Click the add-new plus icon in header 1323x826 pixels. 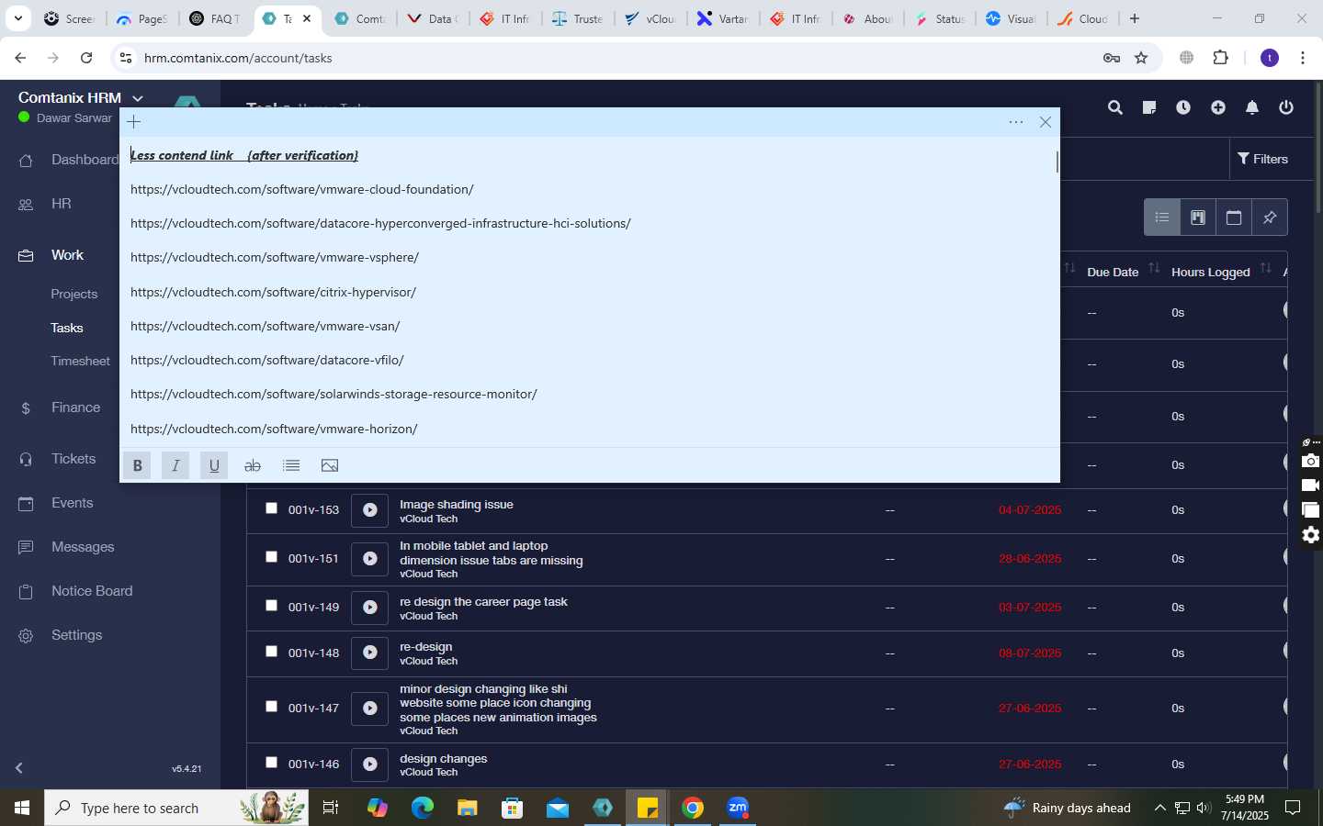1218,107
